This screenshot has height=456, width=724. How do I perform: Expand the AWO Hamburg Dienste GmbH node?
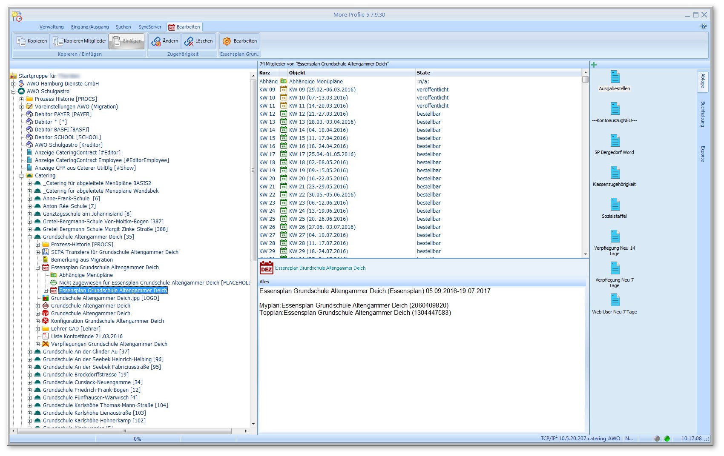pos(13,84)
